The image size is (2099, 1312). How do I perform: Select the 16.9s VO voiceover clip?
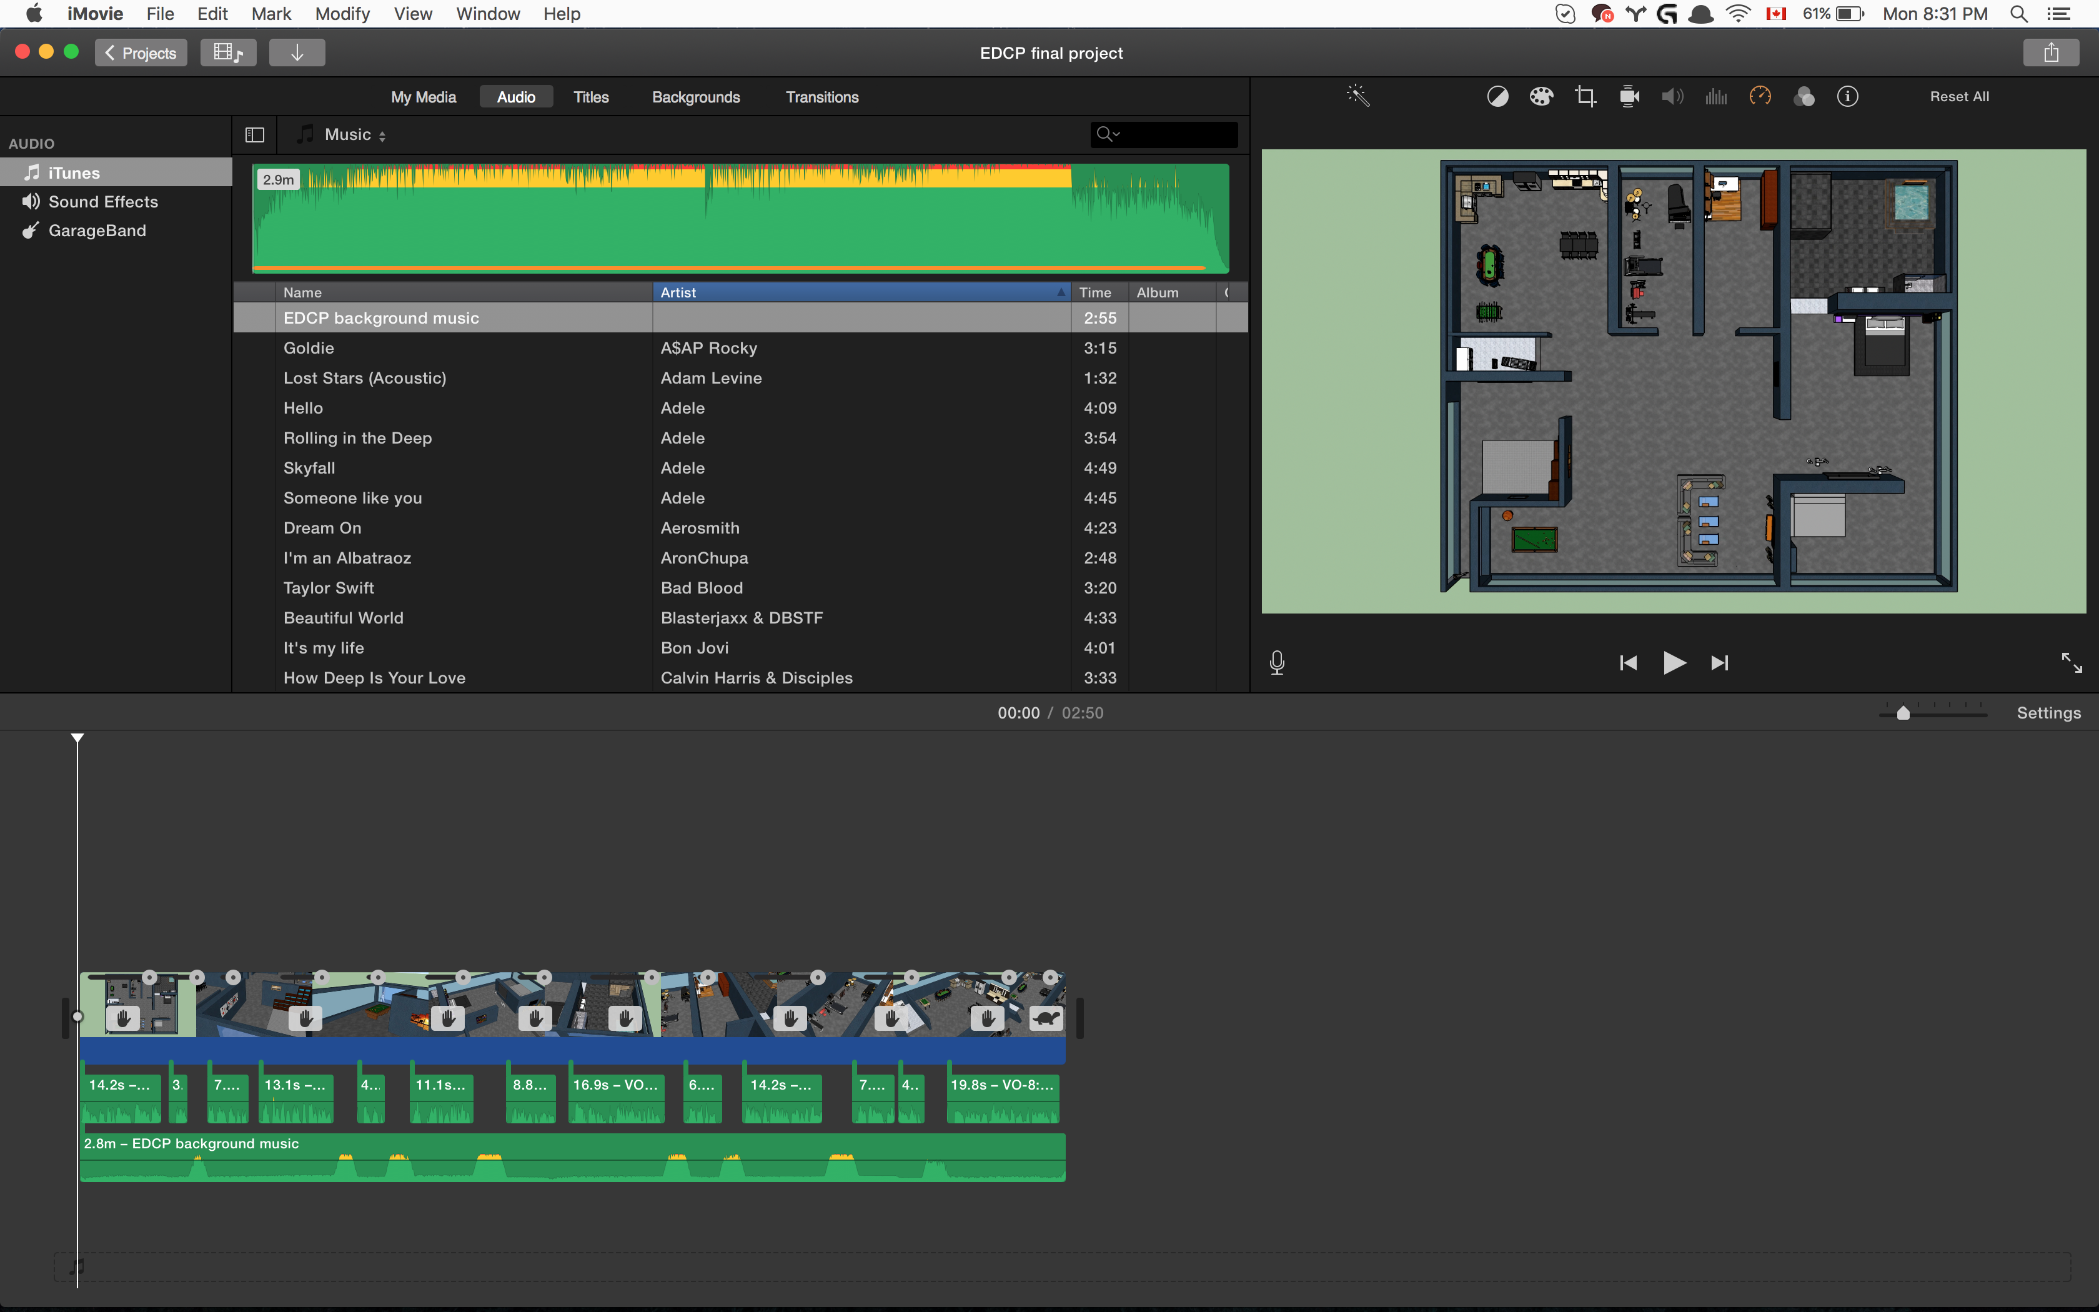[x=616, y=1098]
